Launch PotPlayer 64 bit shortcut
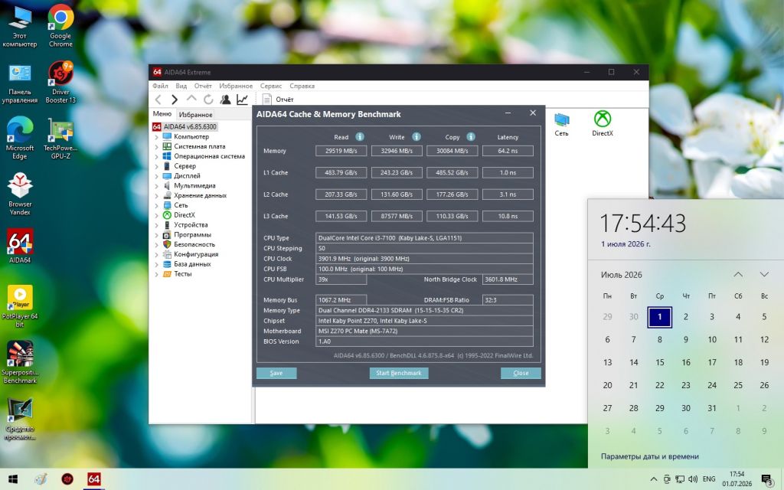 (19, 306)
